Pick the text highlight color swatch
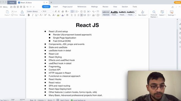 tap(58, 15)
